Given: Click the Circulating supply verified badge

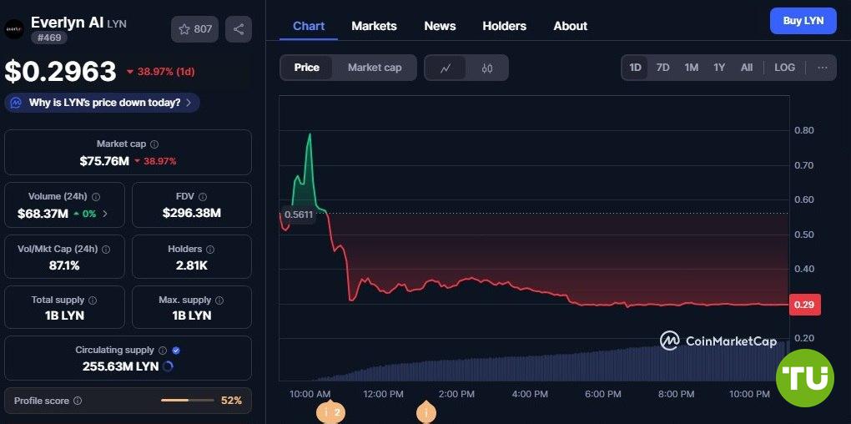Looking at the screenshot, I should 176,351.
